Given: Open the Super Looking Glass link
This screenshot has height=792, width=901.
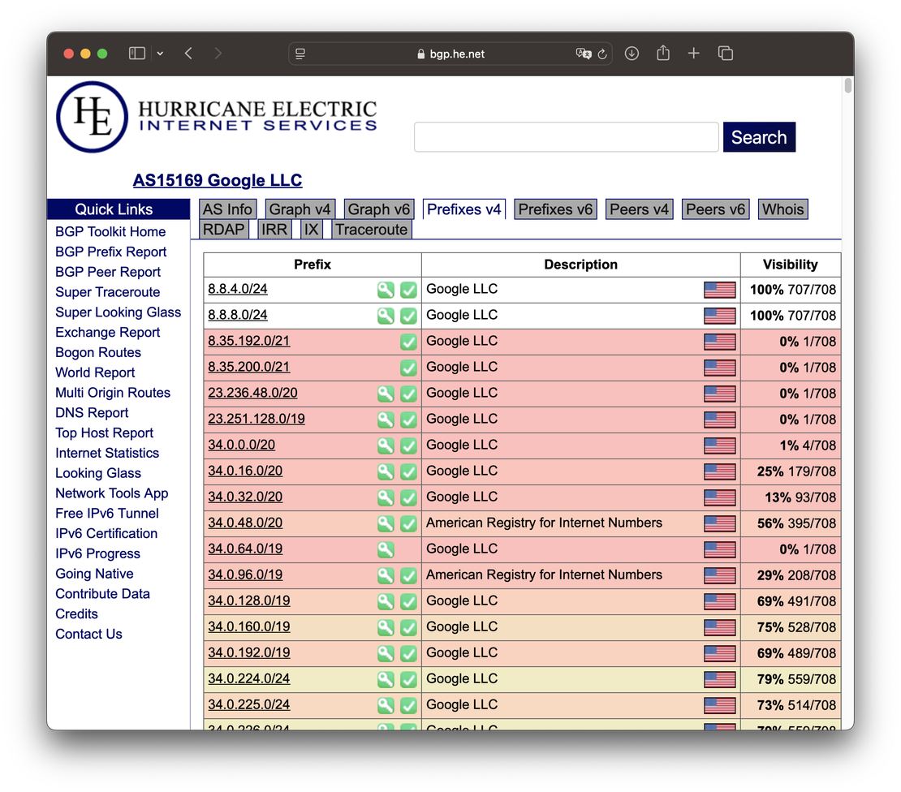Looking at the screenshot, I should pos(118,312).
